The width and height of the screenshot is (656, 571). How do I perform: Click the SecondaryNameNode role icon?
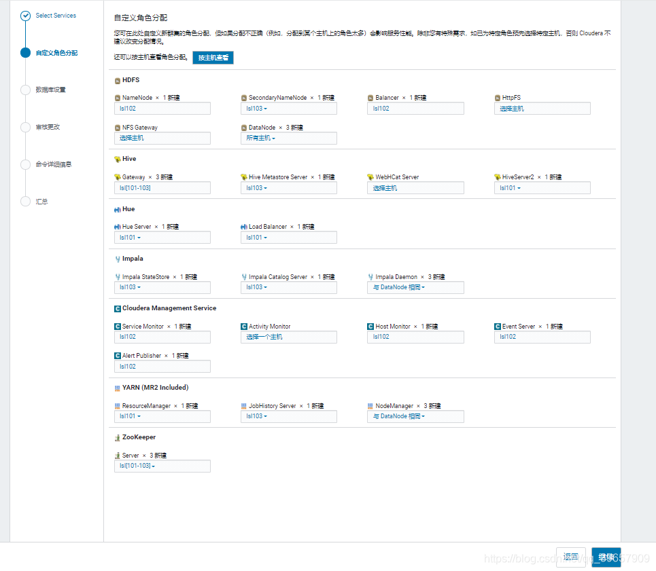tap(244, 98)
